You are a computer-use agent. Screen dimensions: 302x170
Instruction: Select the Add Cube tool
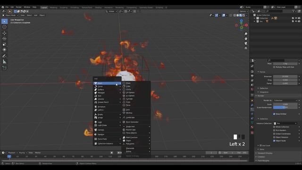tap(4, 68)
